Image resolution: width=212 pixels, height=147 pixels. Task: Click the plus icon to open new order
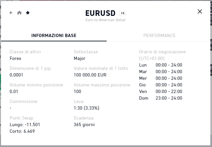coord(11,13)
